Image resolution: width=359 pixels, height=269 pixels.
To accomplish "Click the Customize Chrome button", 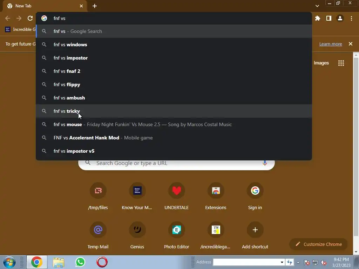I will point(318,244).
